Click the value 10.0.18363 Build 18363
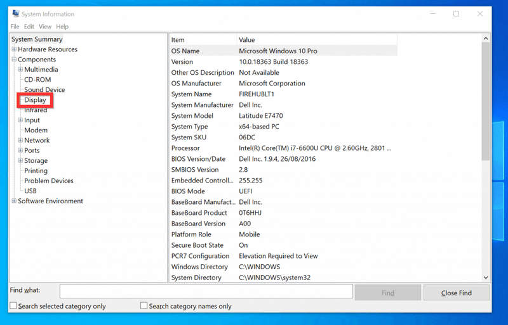 274,61
